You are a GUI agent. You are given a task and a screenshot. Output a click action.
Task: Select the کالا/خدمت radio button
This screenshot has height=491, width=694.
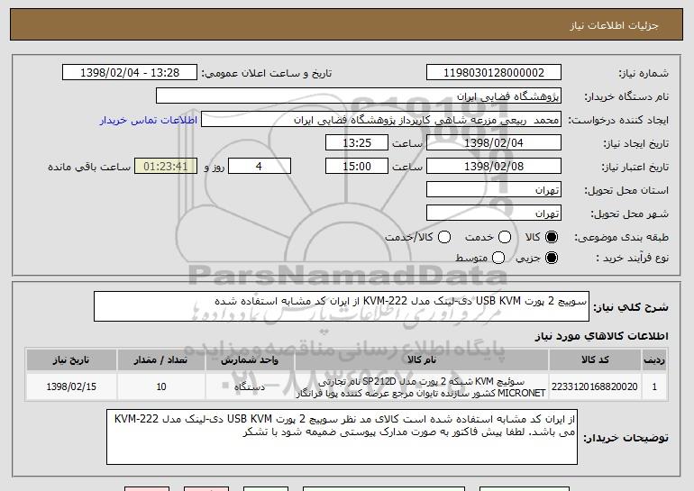(444, 238)
